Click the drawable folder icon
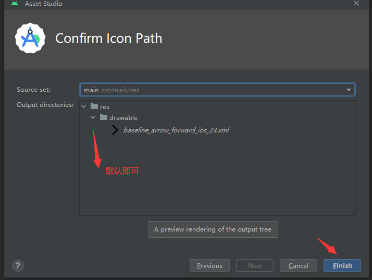Viewport: 372px width, 280px height. click(104, 118)
